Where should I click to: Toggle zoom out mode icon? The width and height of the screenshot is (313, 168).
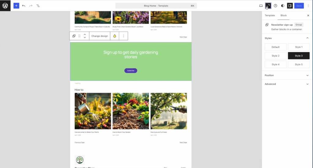click(x=268, y=6)
